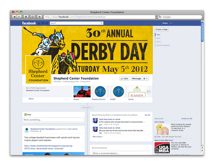Click the Facebook Search field

tap(75, 23)
